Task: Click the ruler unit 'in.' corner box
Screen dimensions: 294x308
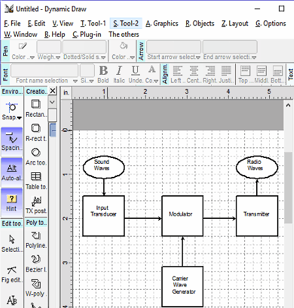Action: [66, 92]
